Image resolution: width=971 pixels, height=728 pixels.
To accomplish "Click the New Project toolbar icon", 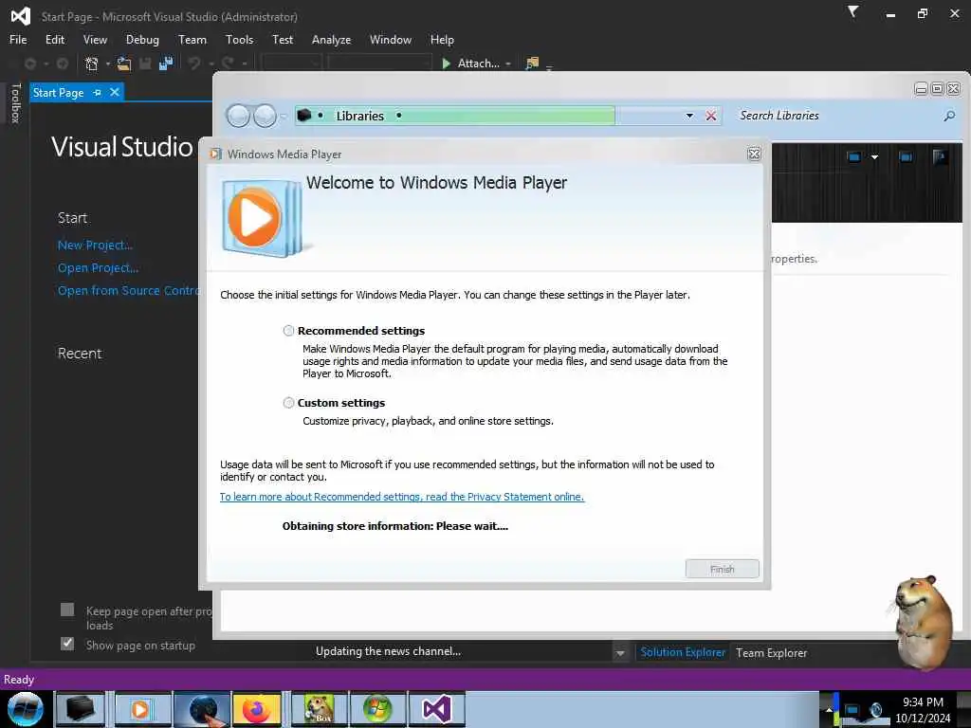I will click(x=92, y=64).
